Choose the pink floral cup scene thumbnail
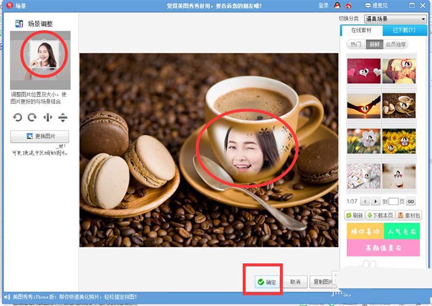The width and height of the screenshot is (432, 306). click(363, 176)
